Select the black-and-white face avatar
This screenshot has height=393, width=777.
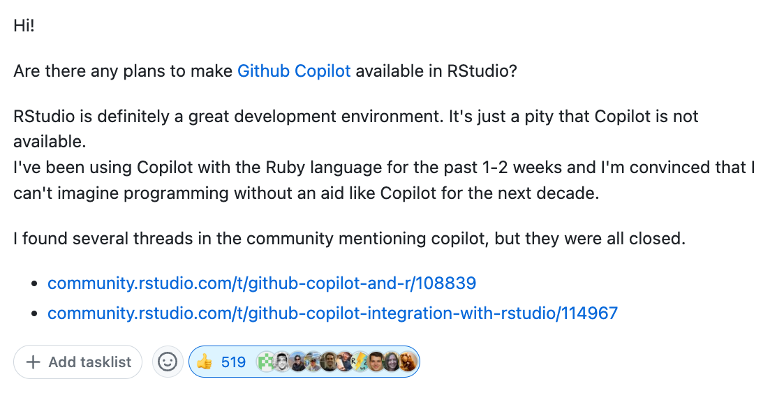281,362
